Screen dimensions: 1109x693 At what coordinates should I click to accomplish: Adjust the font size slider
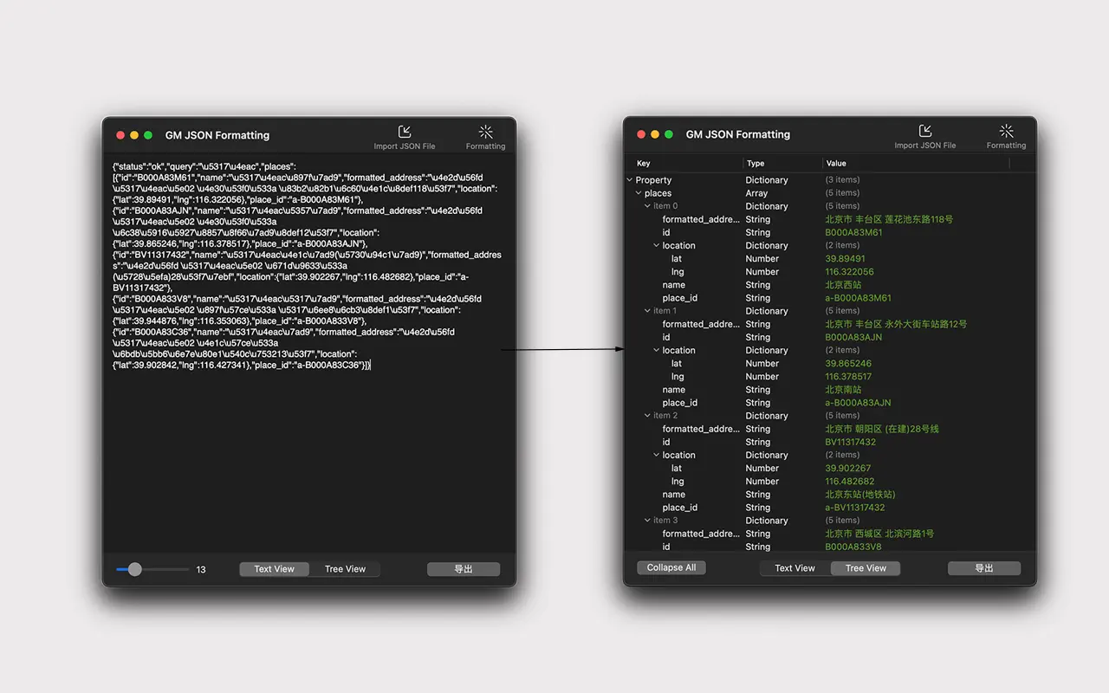[x=134, y=569]
